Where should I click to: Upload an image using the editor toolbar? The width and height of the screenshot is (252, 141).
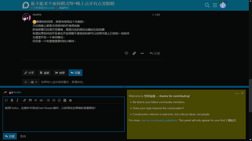click(x=41, y=100)
